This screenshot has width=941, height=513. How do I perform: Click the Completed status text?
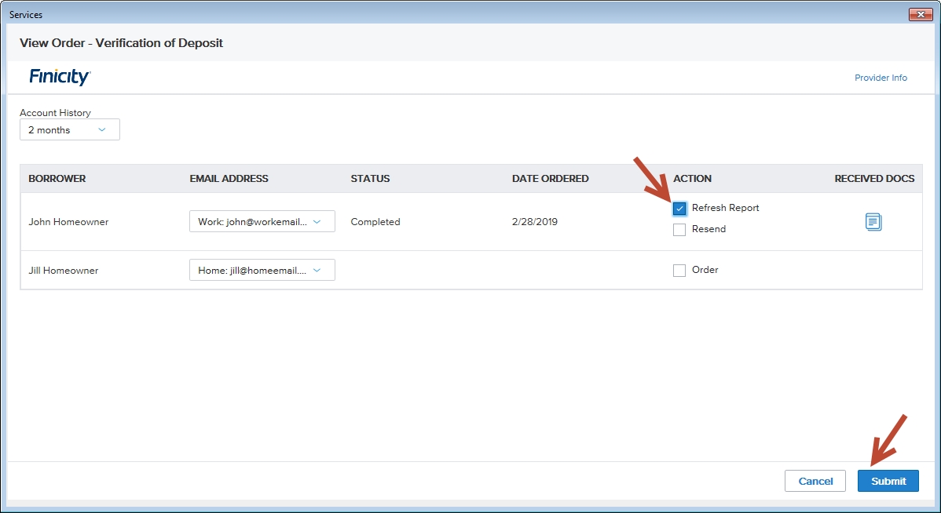[375, 222]
